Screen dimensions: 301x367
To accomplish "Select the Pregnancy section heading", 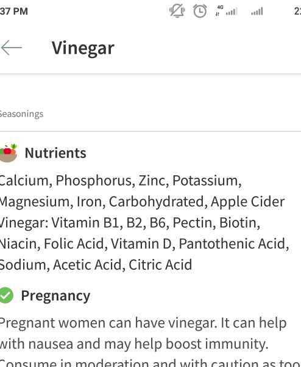I will (x=55, y=296).
